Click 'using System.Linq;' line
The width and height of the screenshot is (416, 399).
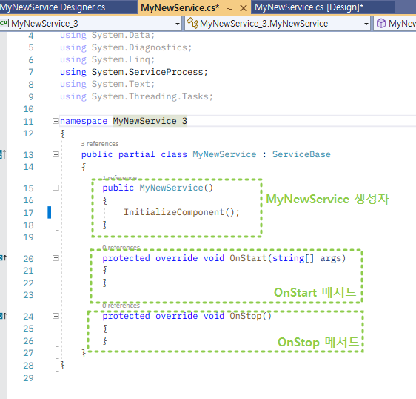click(107, 59)
